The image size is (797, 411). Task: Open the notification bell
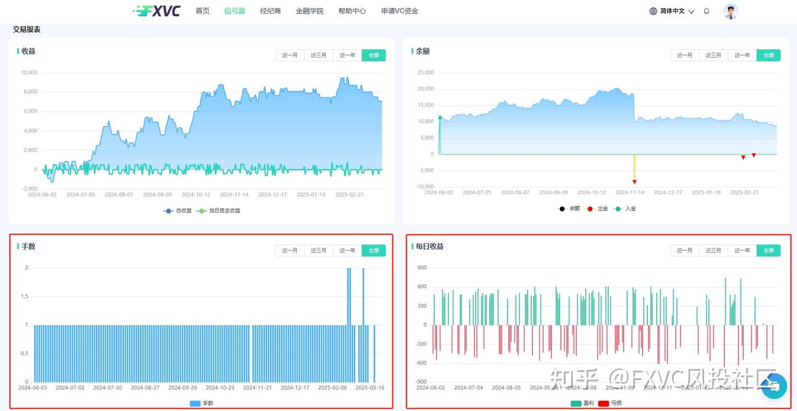706,11
